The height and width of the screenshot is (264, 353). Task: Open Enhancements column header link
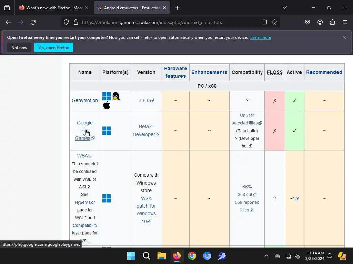pyautogui.click(x=209, y=72)
